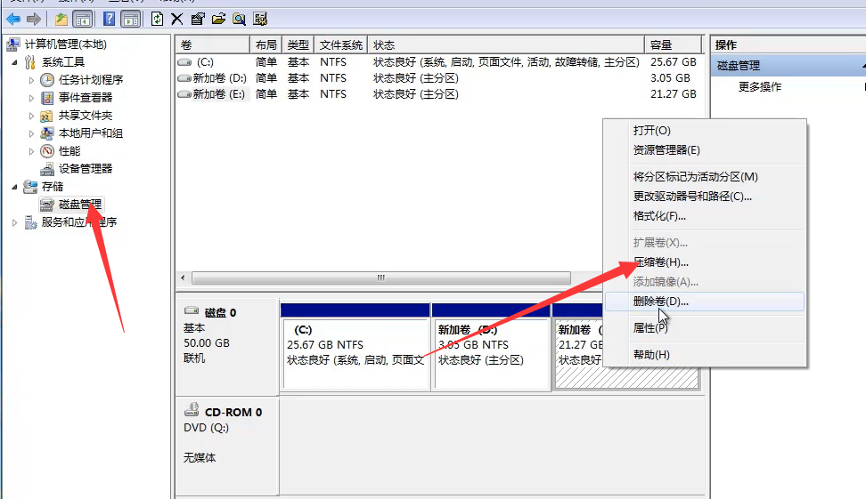Screen dimensions: 866x499
Task: Expand the 本地用户和组 node
Action: click(x=32, y=133)
